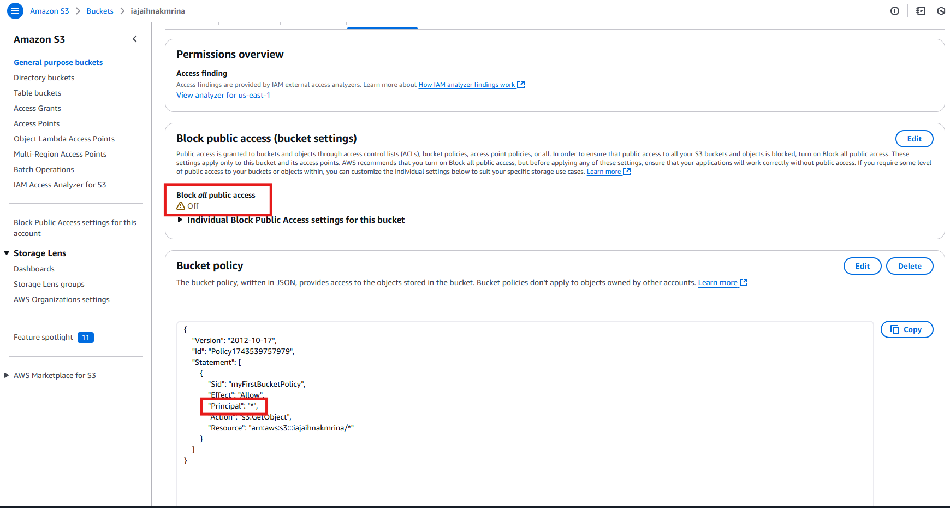Viewport: 950px width, 508px height.
Task: Open Storage Lens groups
Action: [49, 284]
